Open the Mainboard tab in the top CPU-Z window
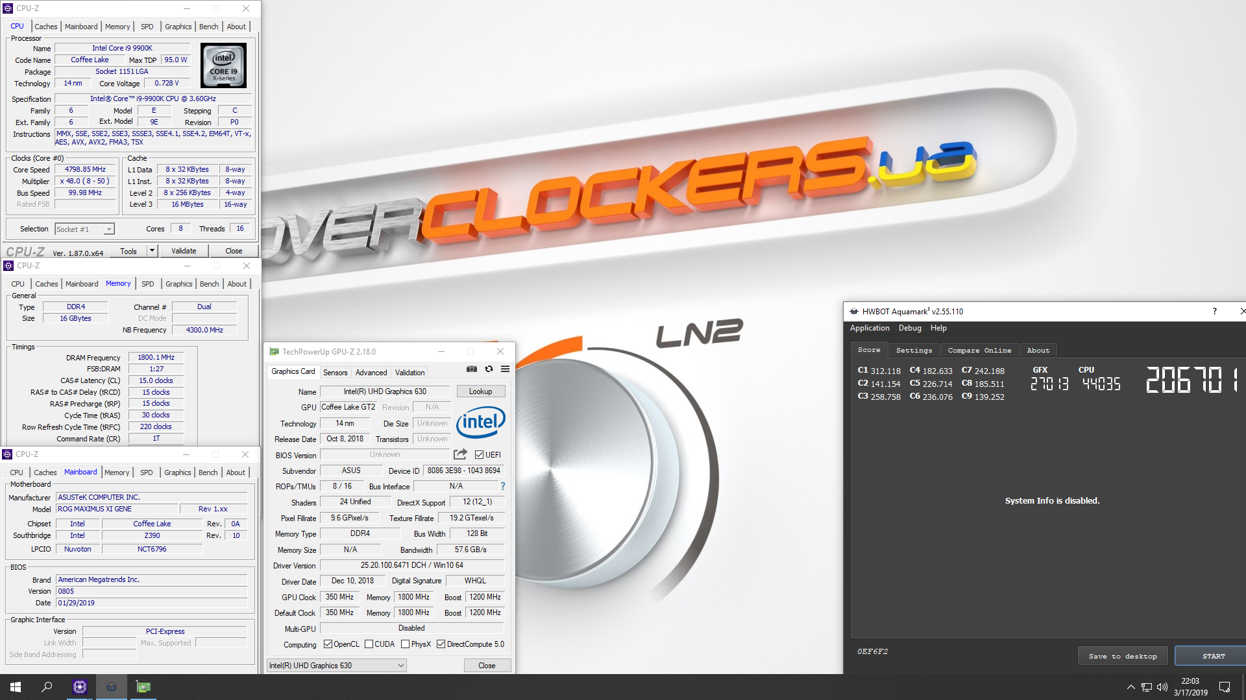The height and width of the screenshot is (700, 1246). pos(81,27)
